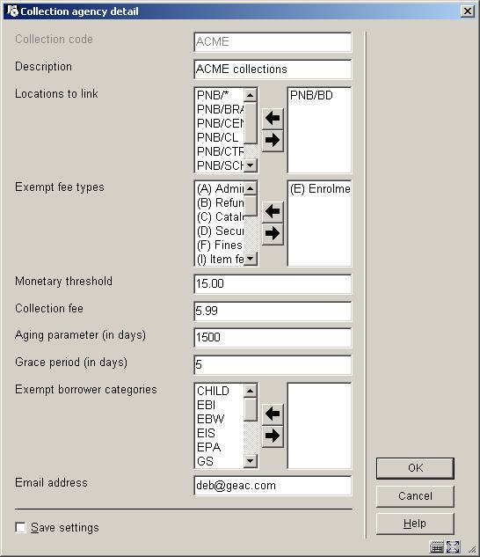
Task: Click the keyboard icon in status corner
Action: click(x=437, y=547)
